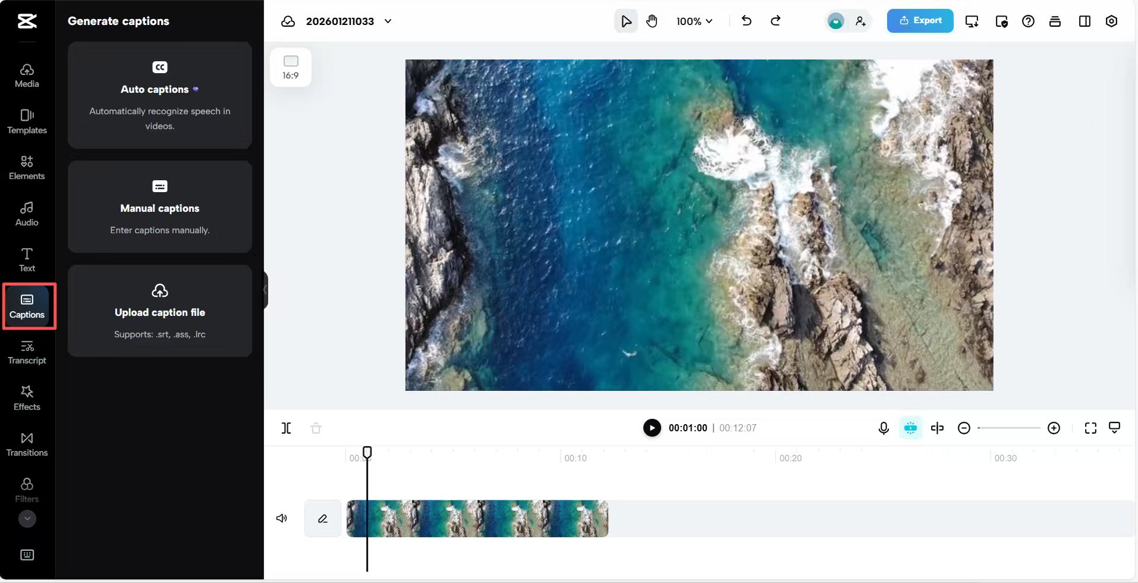Select the Effects panel
Image resolution: width=1138 pixels, height=583 pixels.
(27, 397)
